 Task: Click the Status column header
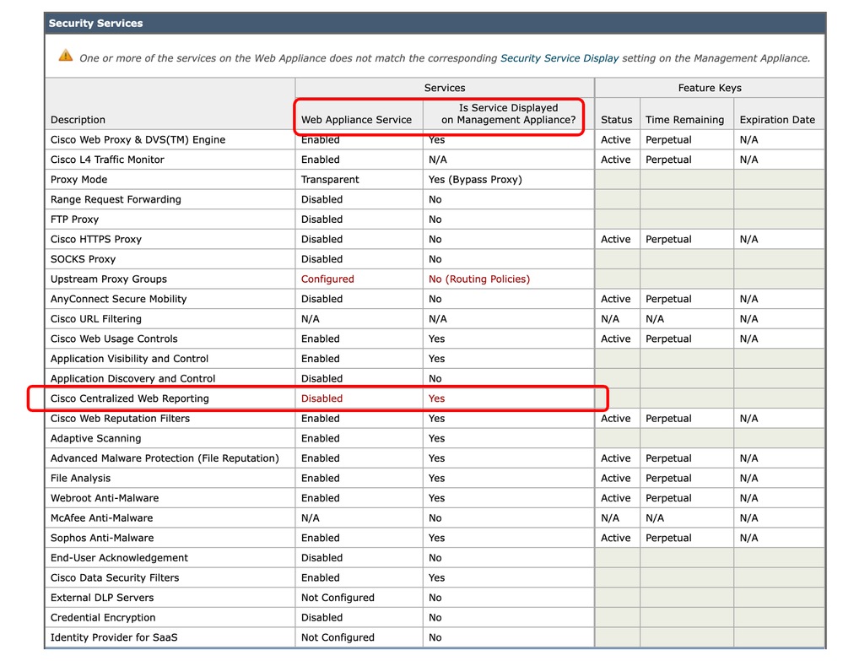(x=615, y=119)
